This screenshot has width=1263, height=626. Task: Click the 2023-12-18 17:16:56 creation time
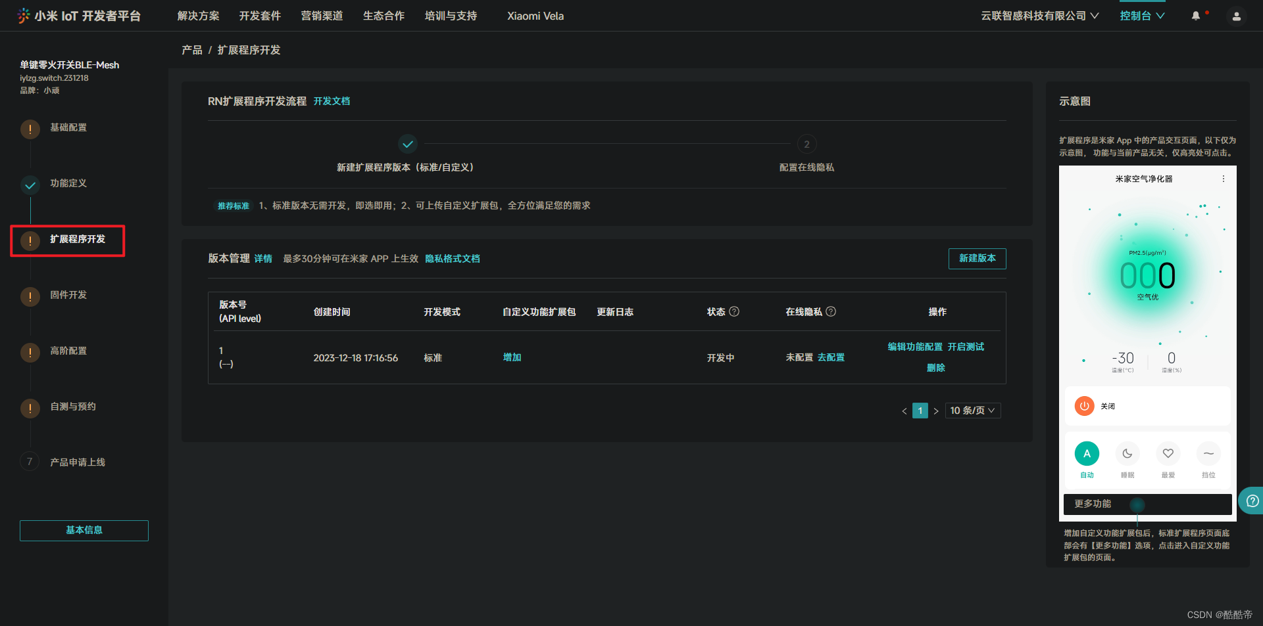(x=355, y=358)
